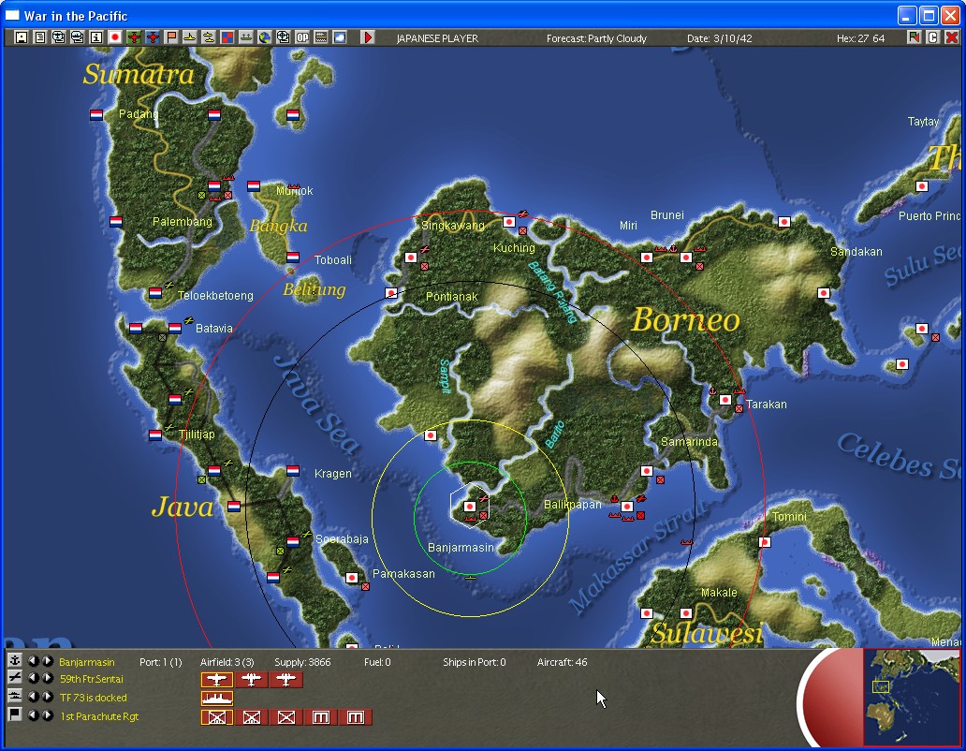Viewport: 966px width, 751px height.
Task: Click the single yellow ship toolbar icon
Action: 190,37
